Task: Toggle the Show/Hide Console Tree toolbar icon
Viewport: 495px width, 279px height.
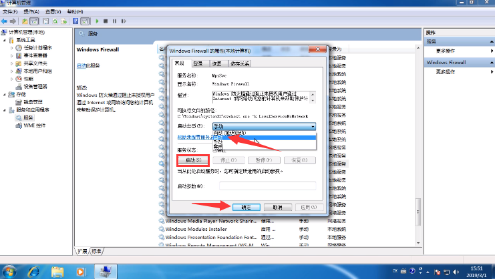Action: 34,21
